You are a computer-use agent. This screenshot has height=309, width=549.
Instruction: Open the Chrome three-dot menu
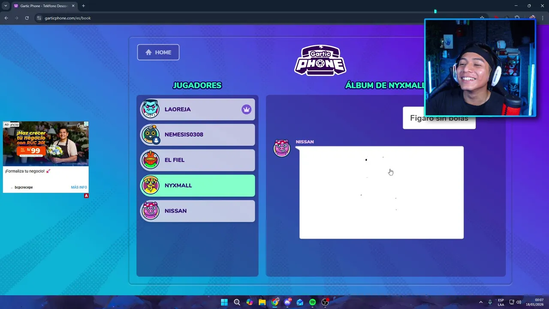[543, 18]
